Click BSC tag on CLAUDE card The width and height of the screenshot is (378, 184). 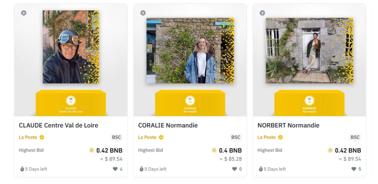(117, 137)
